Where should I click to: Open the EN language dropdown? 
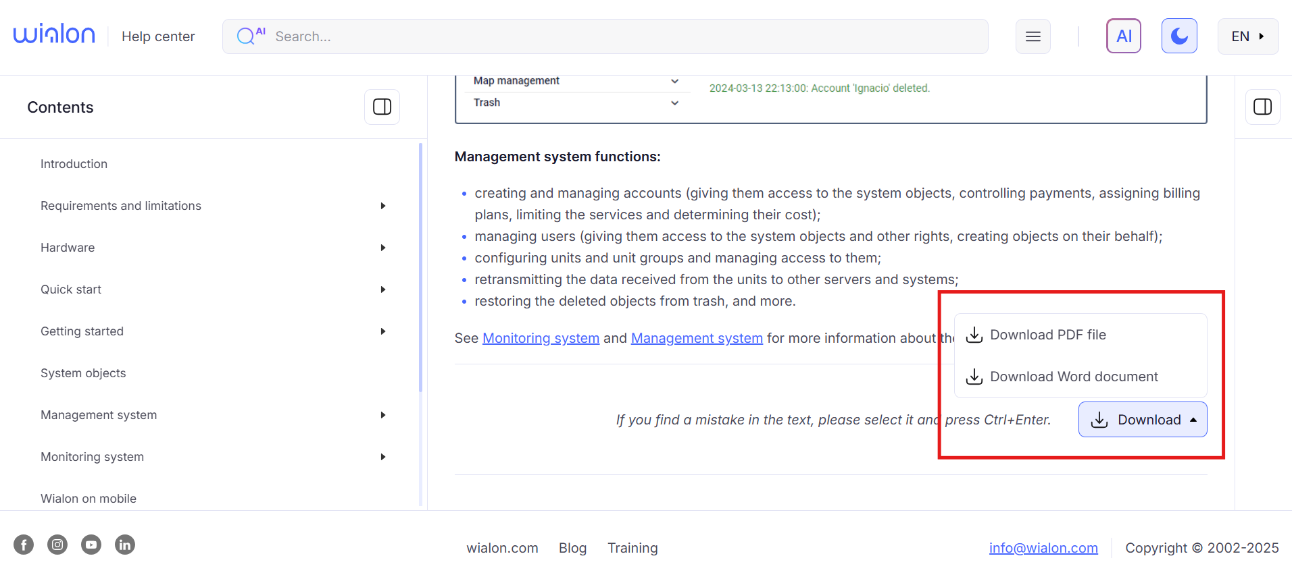point(1247,36)
